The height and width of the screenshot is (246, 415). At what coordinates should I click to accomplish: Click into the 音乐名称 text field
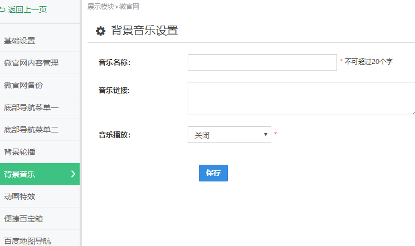(x=262, y=62)
